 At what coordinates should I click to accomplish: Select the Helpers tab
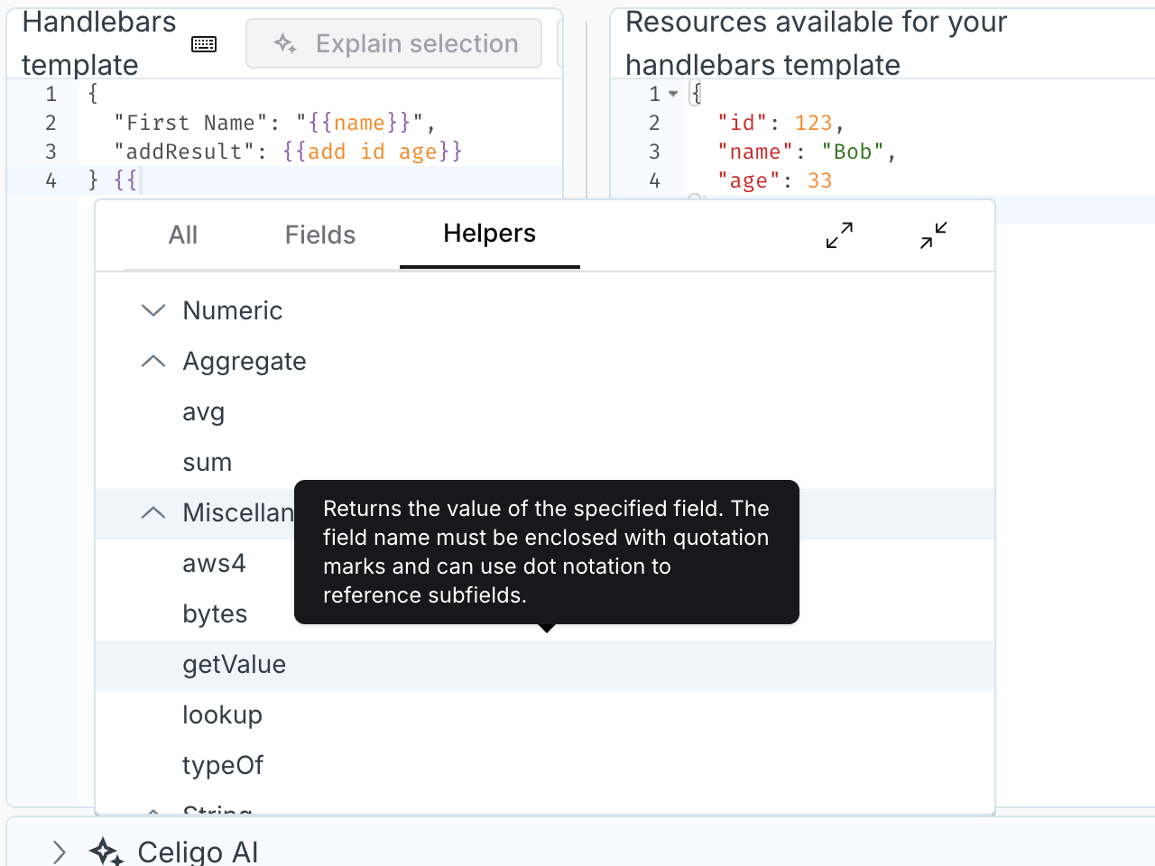490,235
